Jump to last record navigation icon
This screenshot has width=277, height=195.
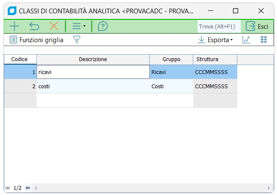click(x=28, y=188)
